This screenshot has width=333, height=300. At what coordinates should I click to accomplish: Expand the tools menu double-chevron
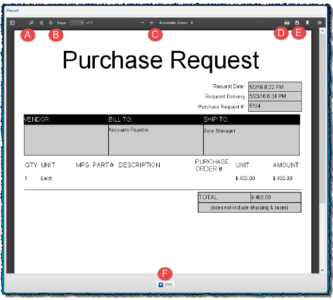click(320, 23)
